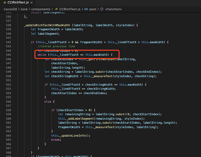The height and width of the screenshot is (157, 201).
Task: Click the '//concat previous line' comment
Action: [x=56, y=46]
